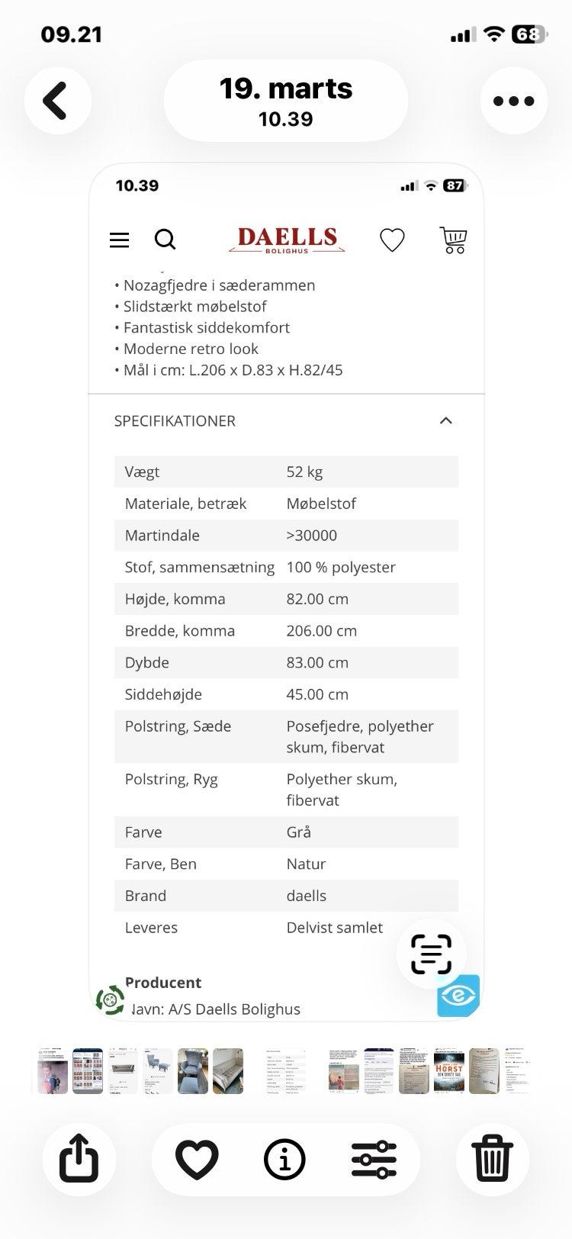The image size is (572, 1239).
Task: Collapse the SPECIFIKATIONER section chevron
Action: 446,420
